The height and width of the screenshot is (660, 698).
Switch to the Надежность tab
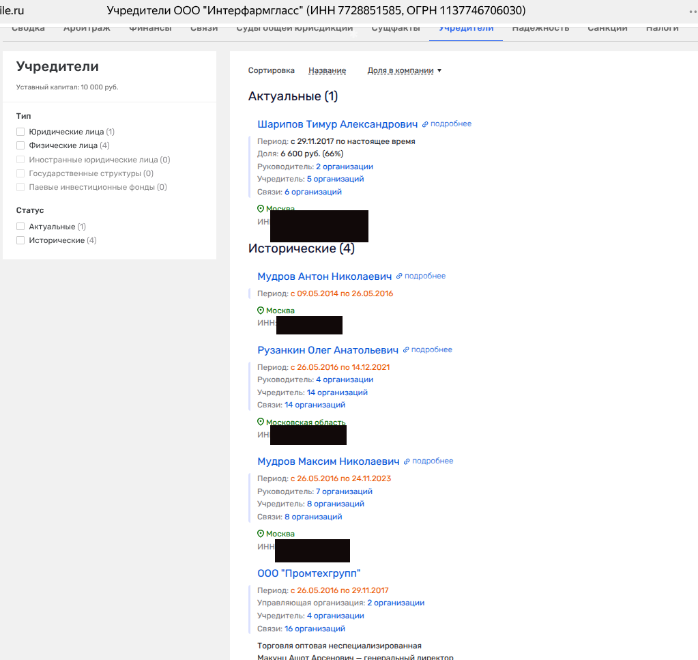(540, 29)
